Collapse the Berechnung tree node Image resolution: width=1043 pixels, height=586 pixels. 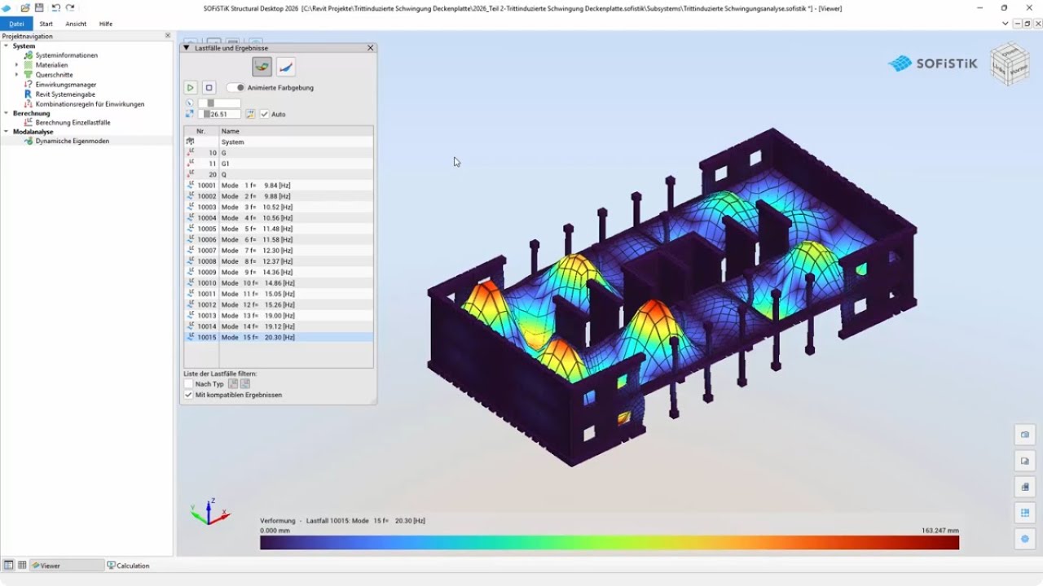pyautogui.click(x=7, y=113)
